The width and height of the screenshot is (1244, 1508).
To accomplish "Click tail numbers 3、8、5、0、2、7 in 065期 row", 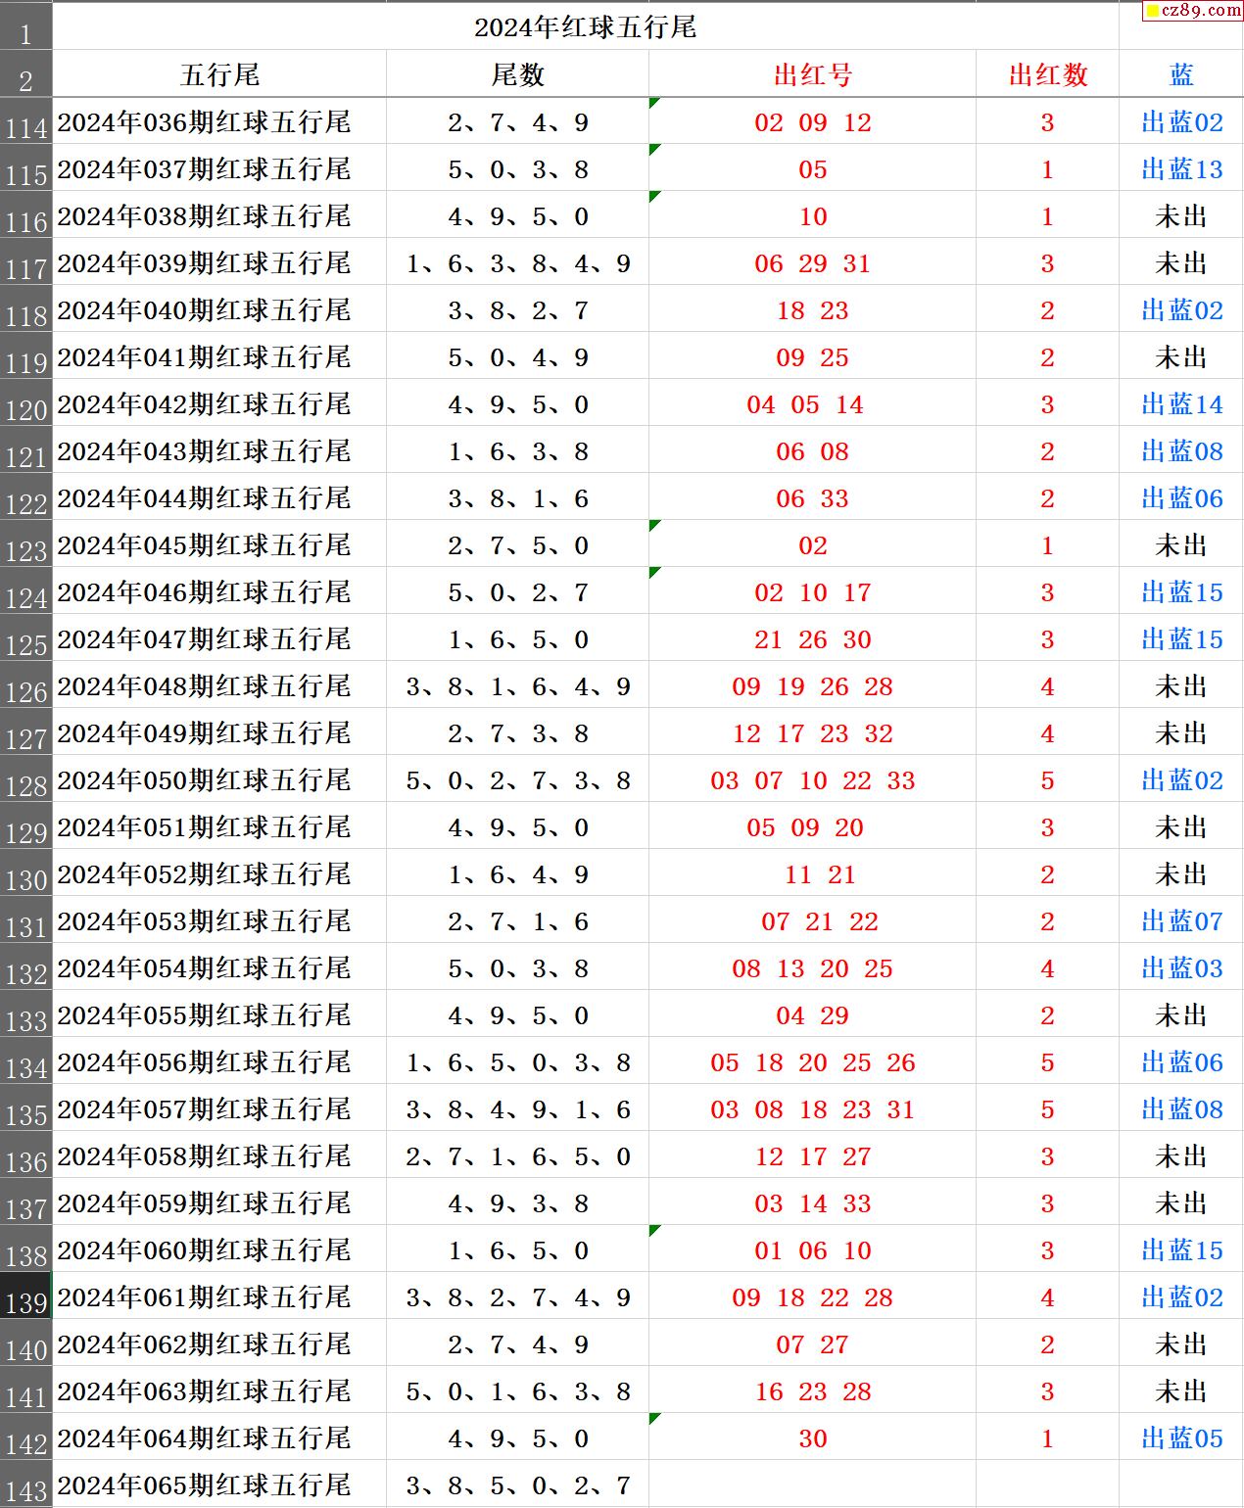I will coord(517,1484).
